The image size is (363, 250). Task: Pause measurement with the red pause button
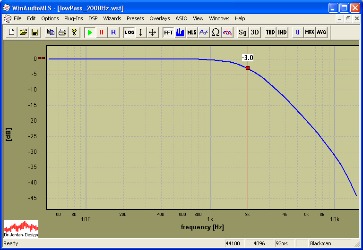click(x=101, y=32)
